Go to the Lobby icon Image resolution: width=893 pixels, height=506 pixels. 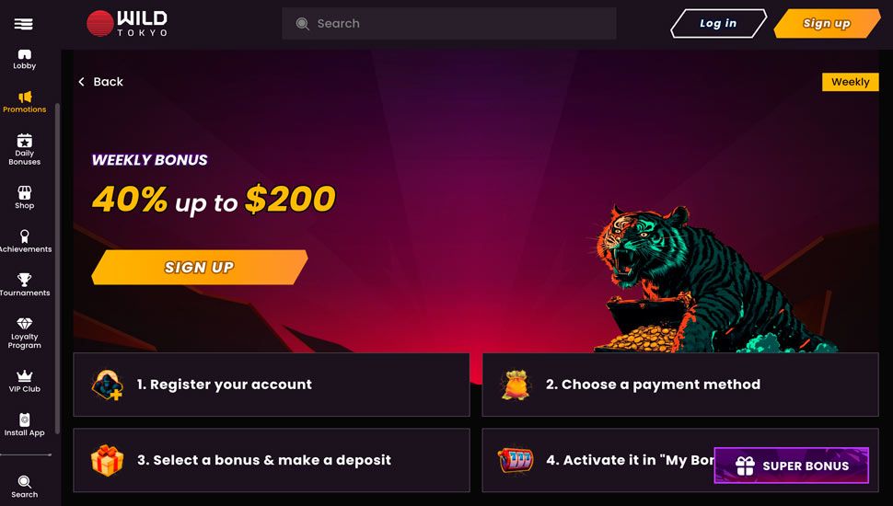[25, 54]
